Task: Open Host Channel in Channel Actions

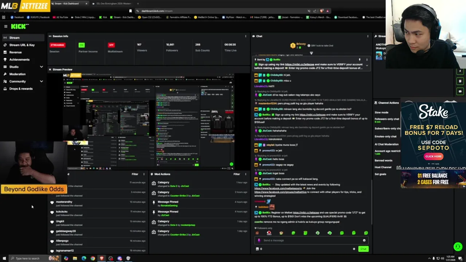Action: (x=383, y=167)
